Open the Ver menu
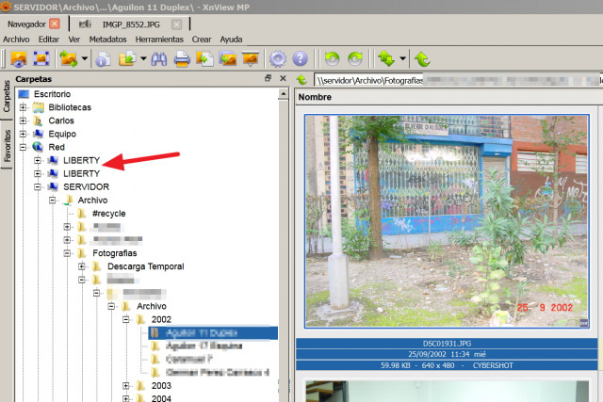This screenshot has height=402, width=603. (74, 40)
